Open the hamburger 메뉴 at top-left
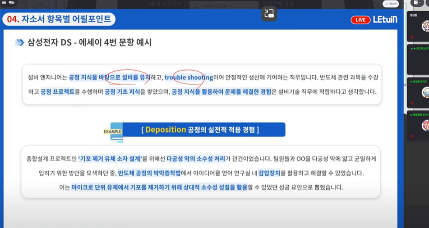 point(8,3)
